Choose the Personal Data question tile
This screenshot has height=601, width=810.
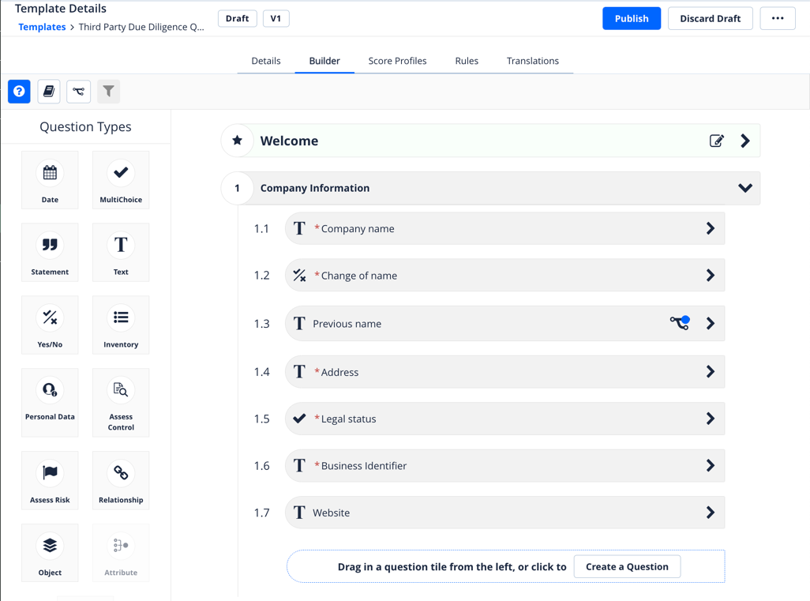click(x=50, y=402)
